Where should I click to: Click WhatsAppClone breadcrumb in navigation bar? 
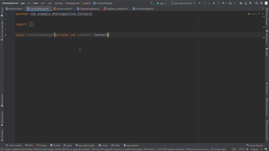(10, 3)
